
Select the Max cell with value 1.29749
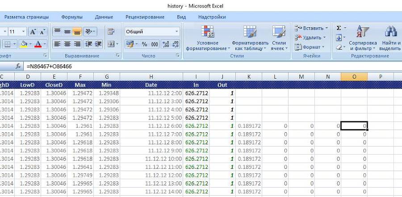[x=80, y=175]
